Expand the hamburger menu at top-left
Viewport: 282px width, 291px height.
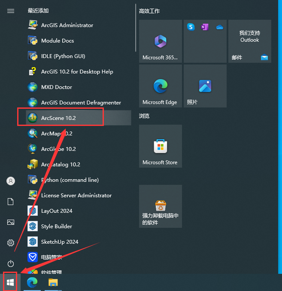coord(11,11)
